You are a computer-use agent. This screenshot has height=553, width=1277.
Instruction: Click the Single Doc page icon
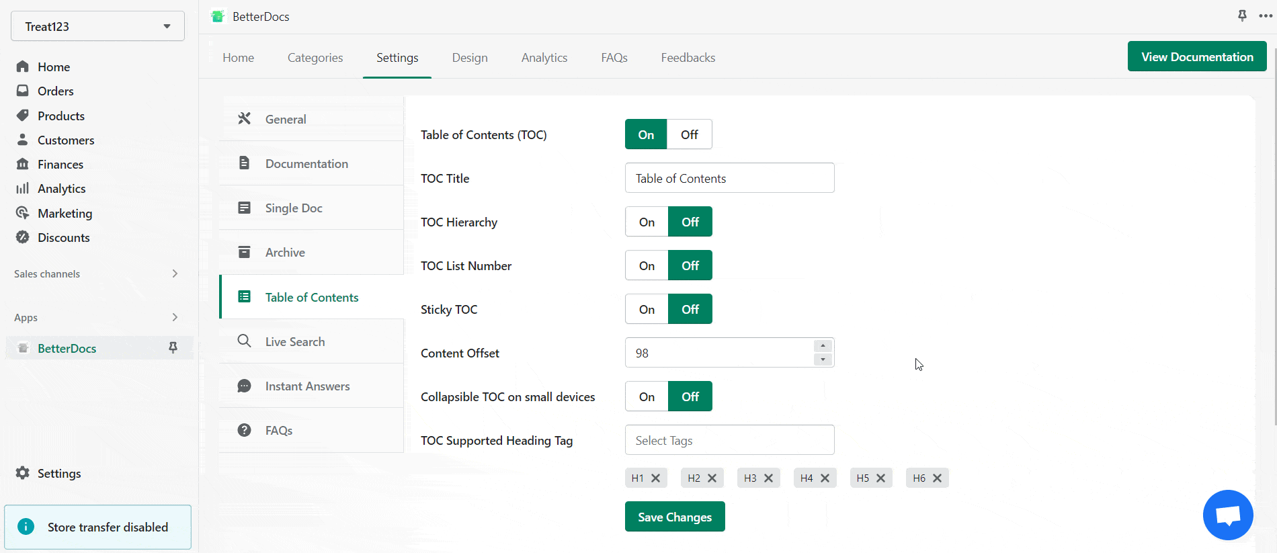click(x=245, y=208)
